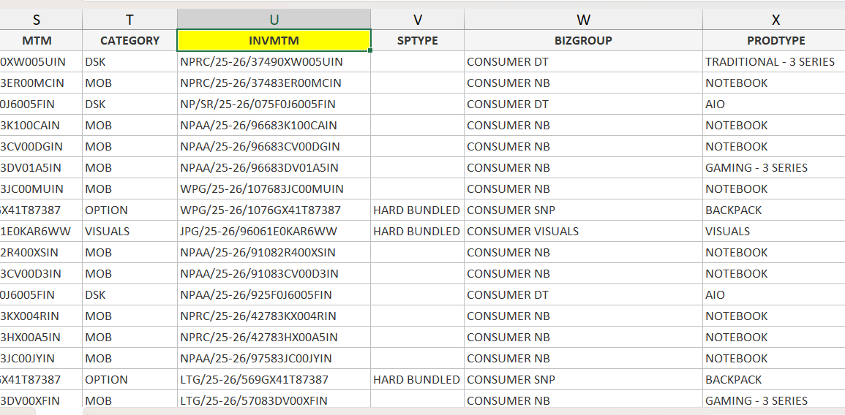This screenshot has width=845, height=415.
Task: Click the PRODTYPE header cell
Action: click(x=775, y=41)
